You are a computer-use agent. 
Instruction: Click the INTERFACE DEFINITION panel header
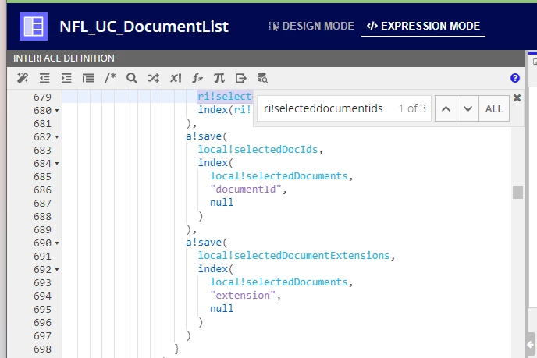(265, 58)
